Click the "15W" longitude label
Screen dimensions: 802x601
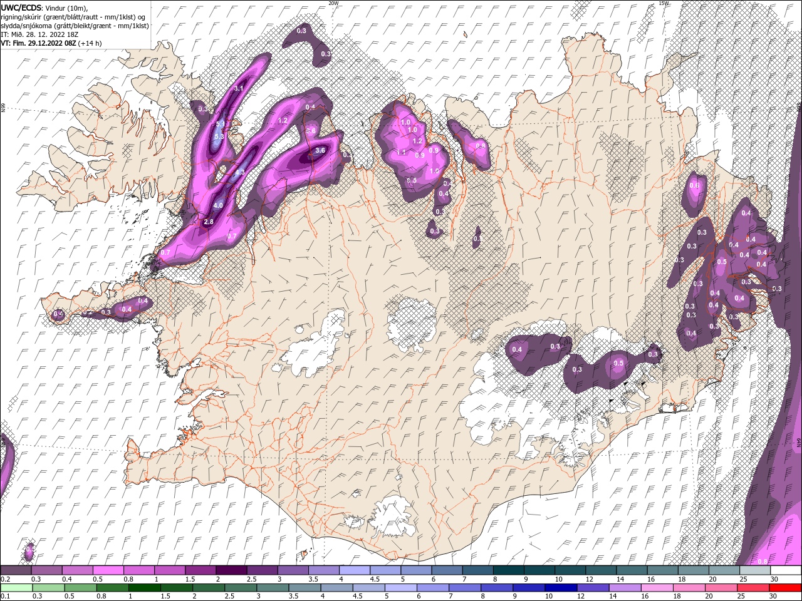coord(663,3)
